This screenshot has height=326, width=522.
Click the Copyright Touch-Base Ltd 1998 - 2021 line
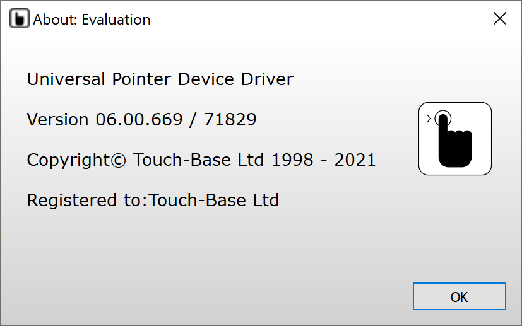tap(201, 160)
